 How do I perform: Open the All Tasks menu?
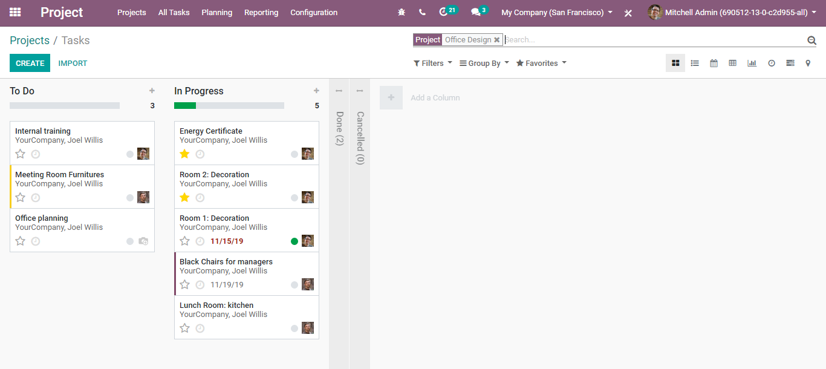(x=174, y=12)
